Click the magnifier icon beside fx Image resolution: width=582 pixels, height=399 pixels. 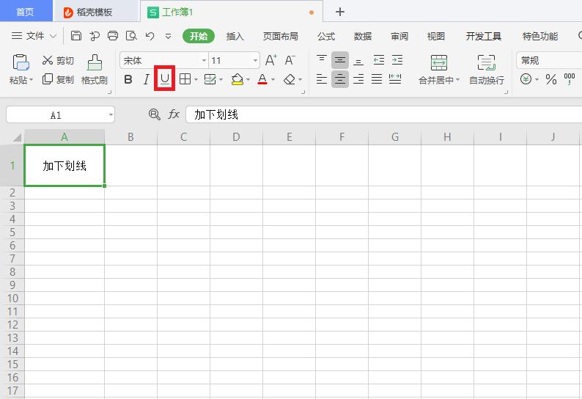click(154, 114)
